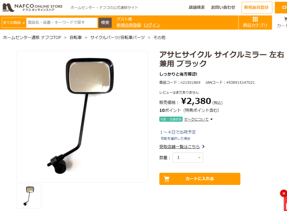Go to 自転車 breadcrumb link
287x211 pixels.
pyautogui.click(x=76, y=37)
